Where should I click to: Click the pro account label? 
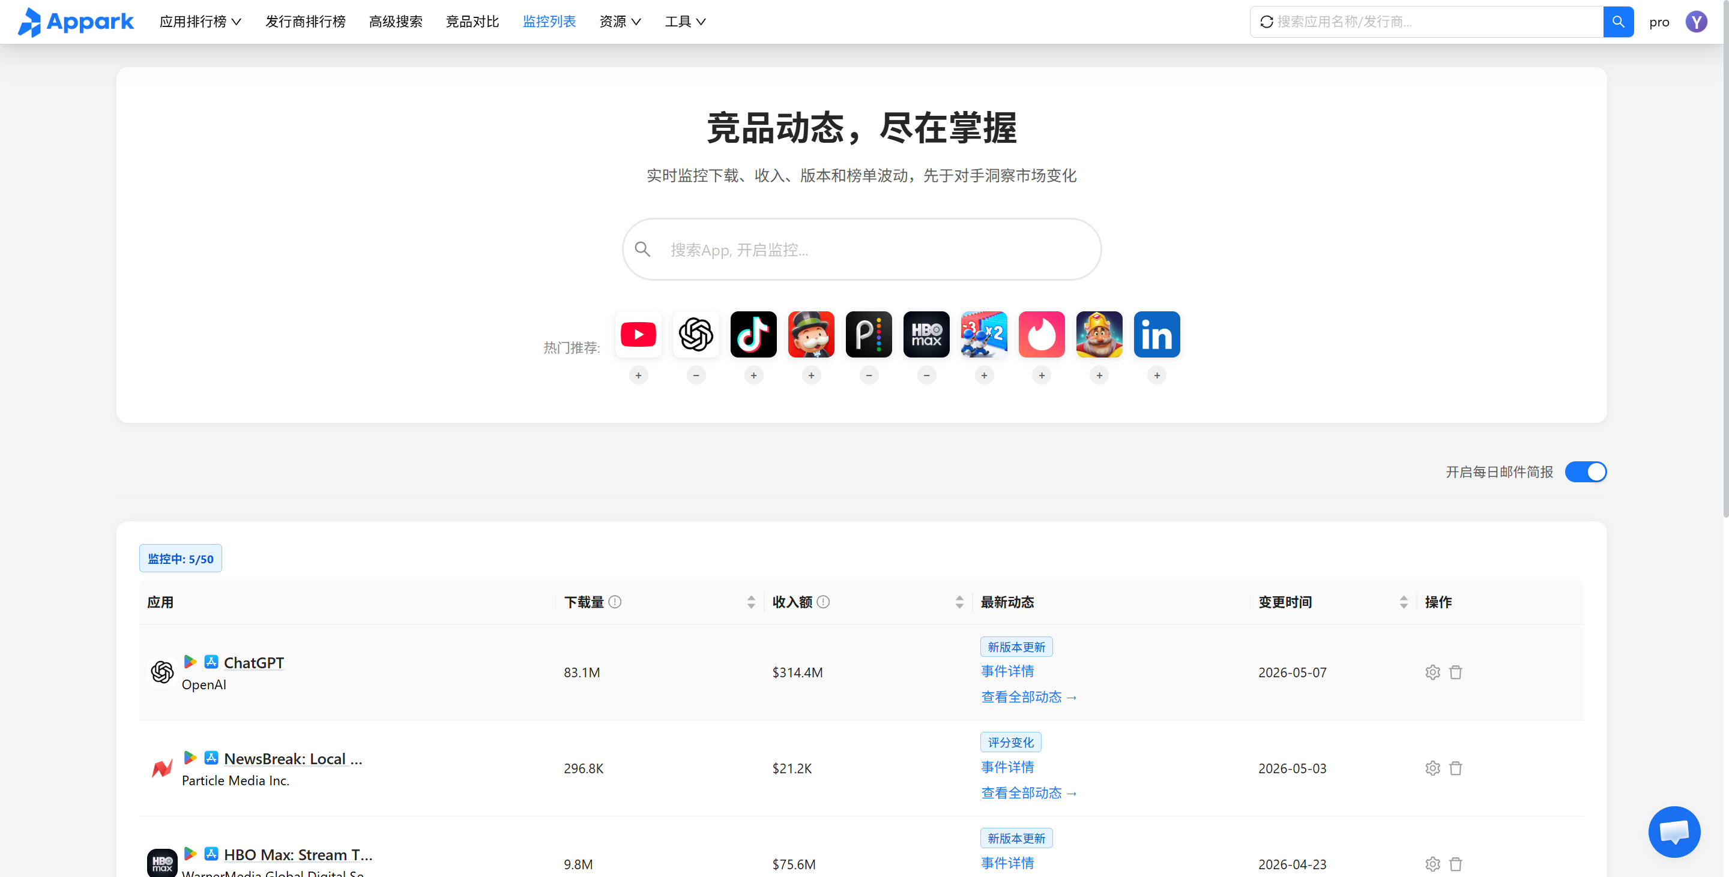1659,22
